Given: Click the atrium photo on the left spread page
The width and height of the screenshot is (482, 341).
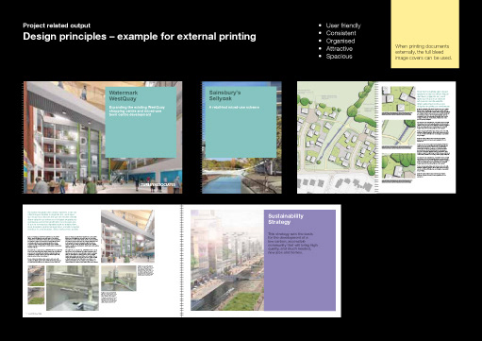Looking at the screenshot, I should click(127, 236).
